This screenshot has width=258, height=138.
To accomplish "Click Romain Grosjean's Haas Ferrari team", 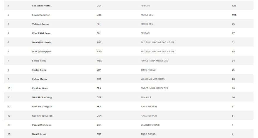I will (149, 107).
